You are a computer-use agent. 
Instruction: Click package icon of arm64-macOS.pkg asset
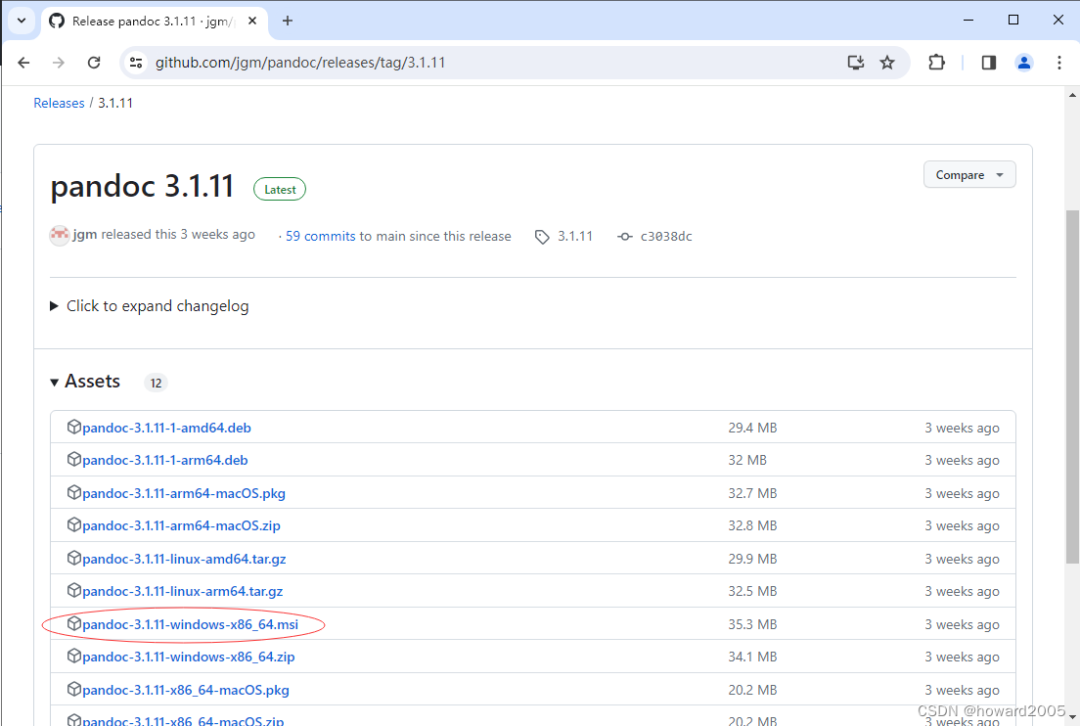[x=74, y=492]
